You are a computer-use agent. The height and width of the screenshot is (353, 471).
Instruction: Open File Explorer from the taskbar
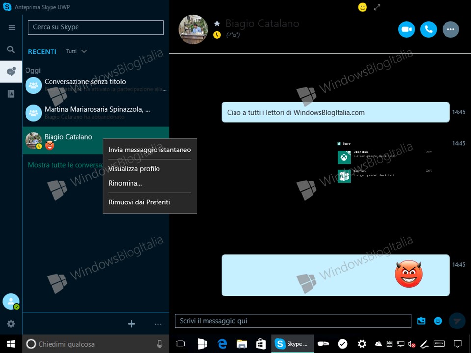242,344
